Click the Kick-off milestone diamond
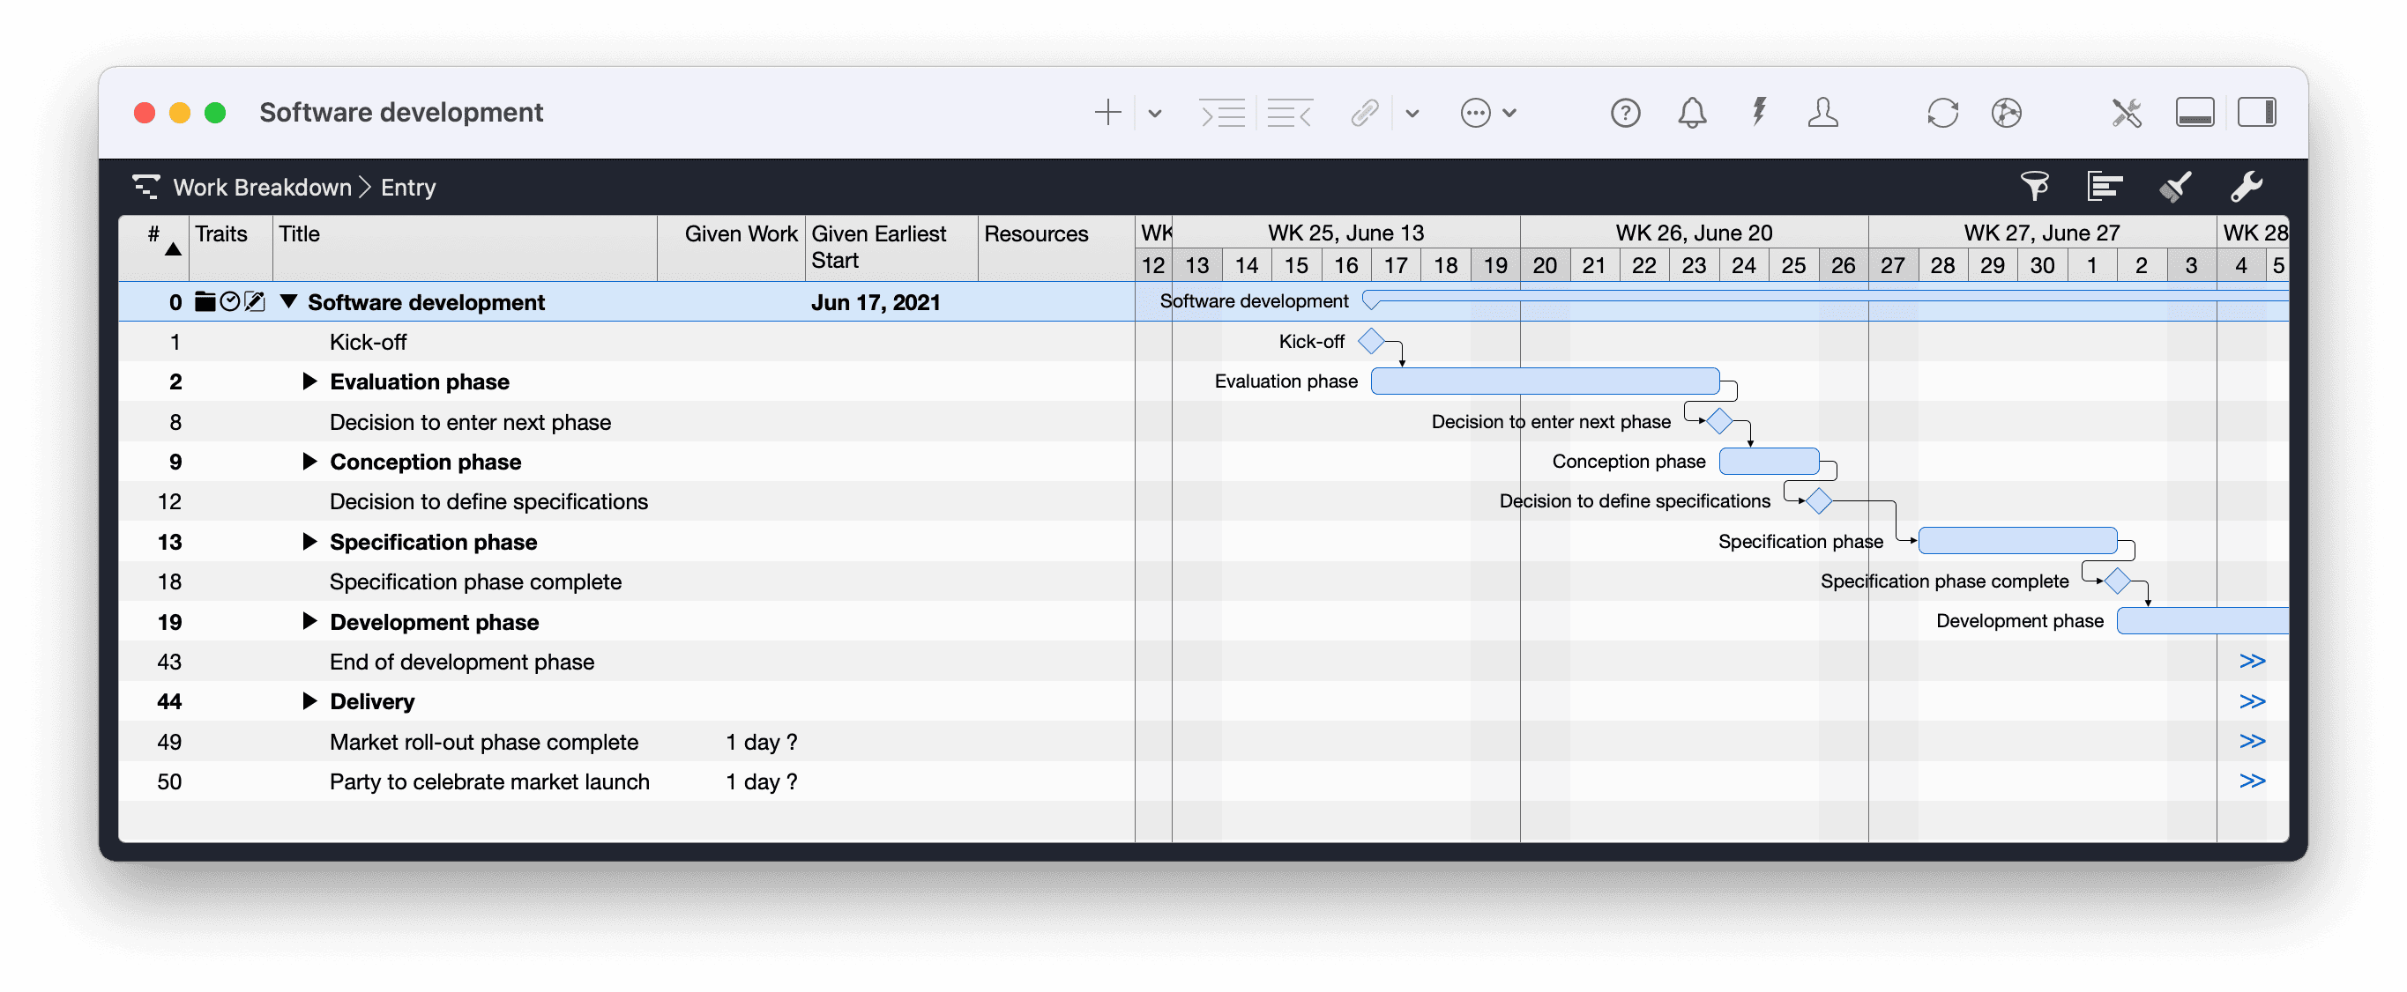 pyautogui.click(x=1370, y=341)
